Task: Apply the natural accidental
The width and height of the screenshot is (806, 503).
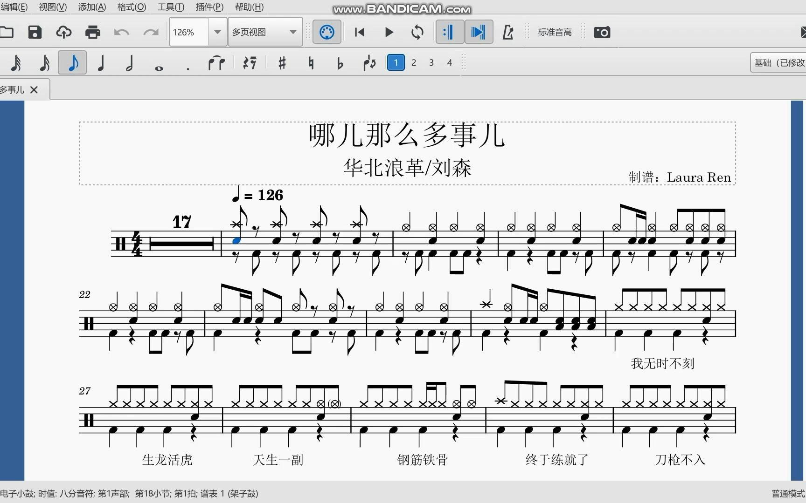Action: pos(311,63)
